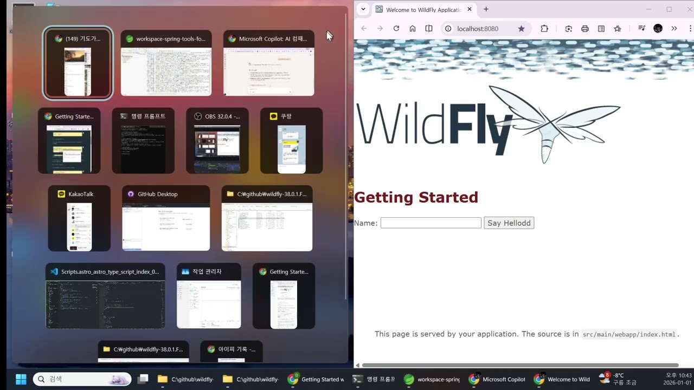The height and width of the screenshot is (390, 694).
Task: Go forward in the browser
Action: click(380, 29)
